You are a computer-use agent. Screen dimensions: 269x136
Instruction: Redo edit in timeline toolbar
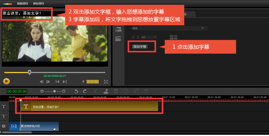click(x=85, y=91)
